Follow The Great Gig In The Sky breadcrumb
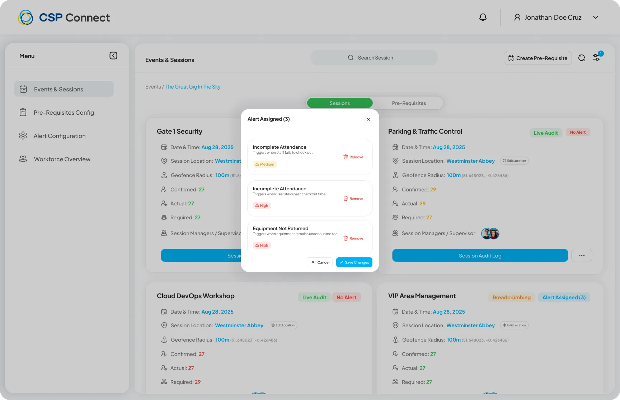This screenshot has height=400, width=620. tap(193, 87)
